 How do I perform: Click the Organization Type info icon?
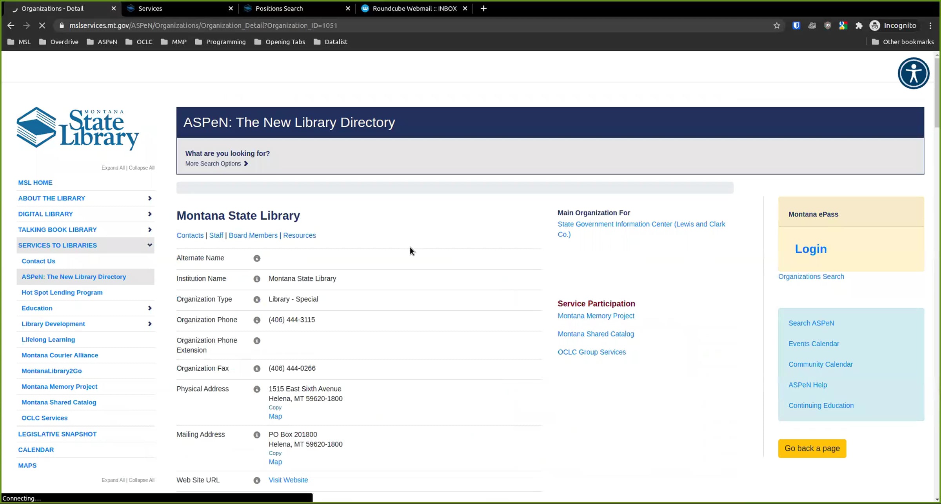pyautogui.click(x=257, y=300)
